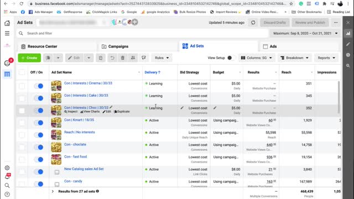This screenshot has height=199, width=354.
Task: Click the undo icon in toolbar
Action: (x=112, y=57)
